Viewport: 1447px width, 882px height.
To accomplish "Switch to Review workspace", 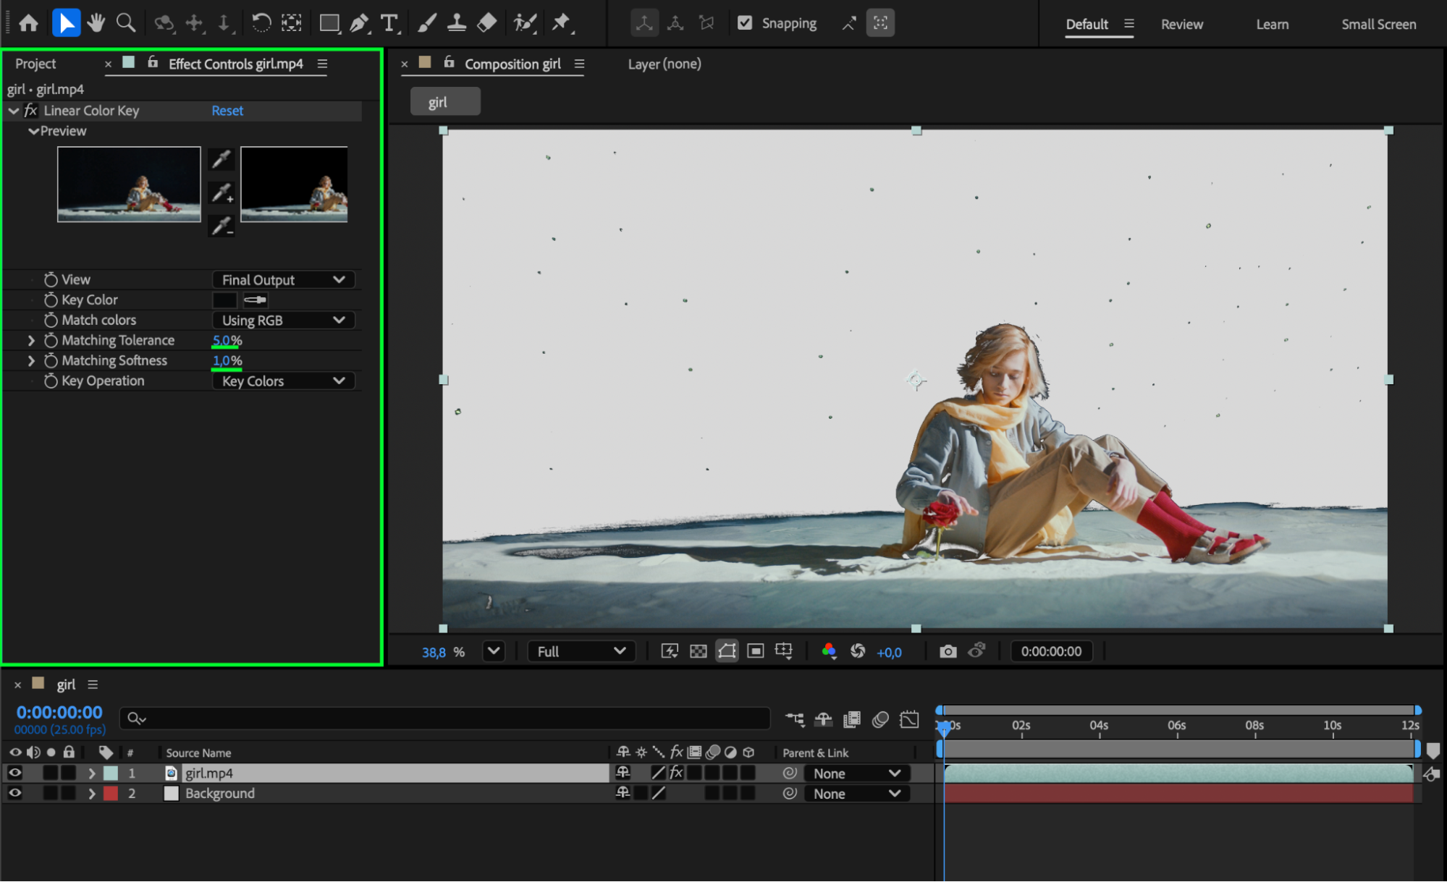I will tap(1181, 24).
